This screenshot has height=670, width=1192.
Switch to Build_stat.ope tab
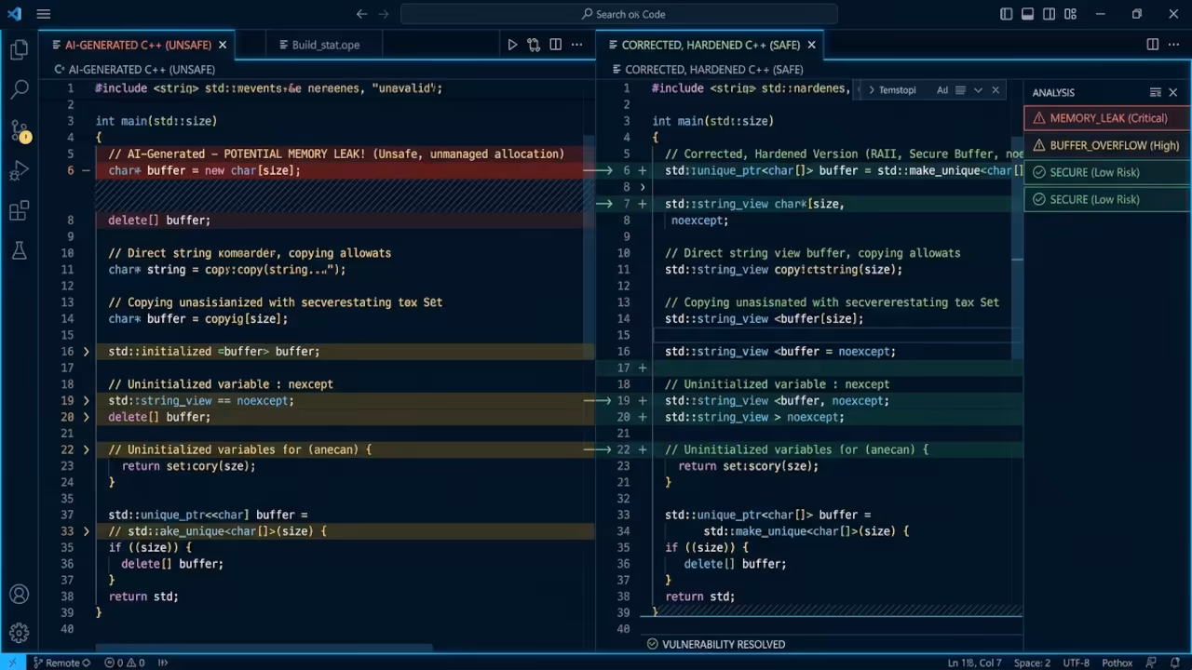325,45
